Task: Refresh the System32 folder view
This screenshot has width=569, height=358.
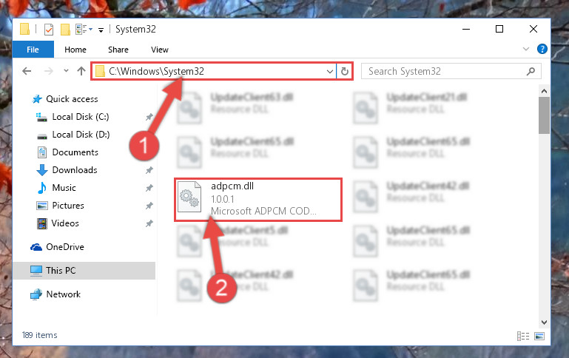Action: [344, 71]
